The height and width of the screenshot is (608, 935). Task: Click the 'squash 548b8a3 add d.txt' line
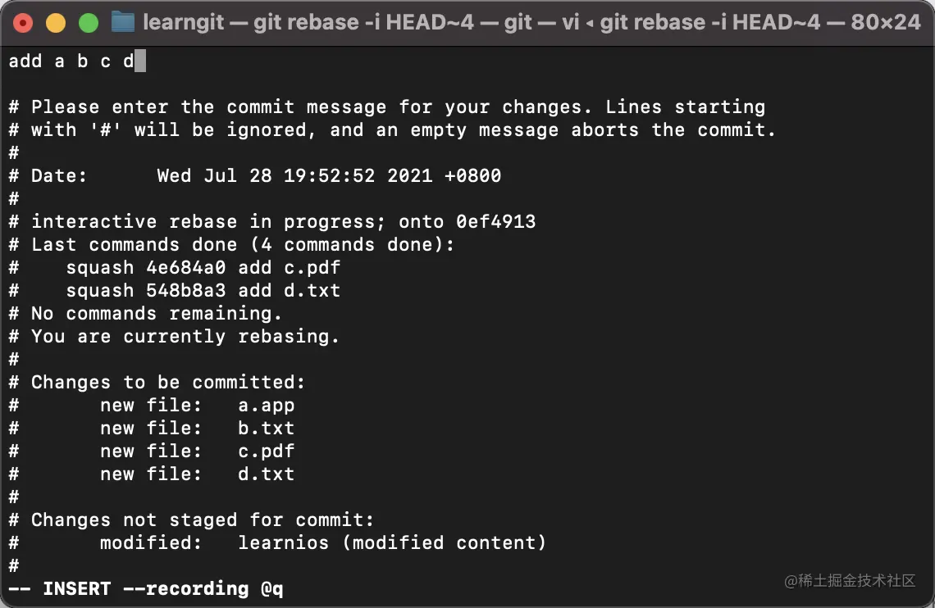click(203, 291)
